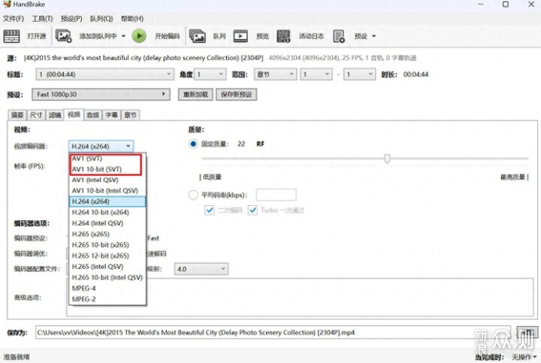Click the average bitrate input field

click(x=276, y=195)
